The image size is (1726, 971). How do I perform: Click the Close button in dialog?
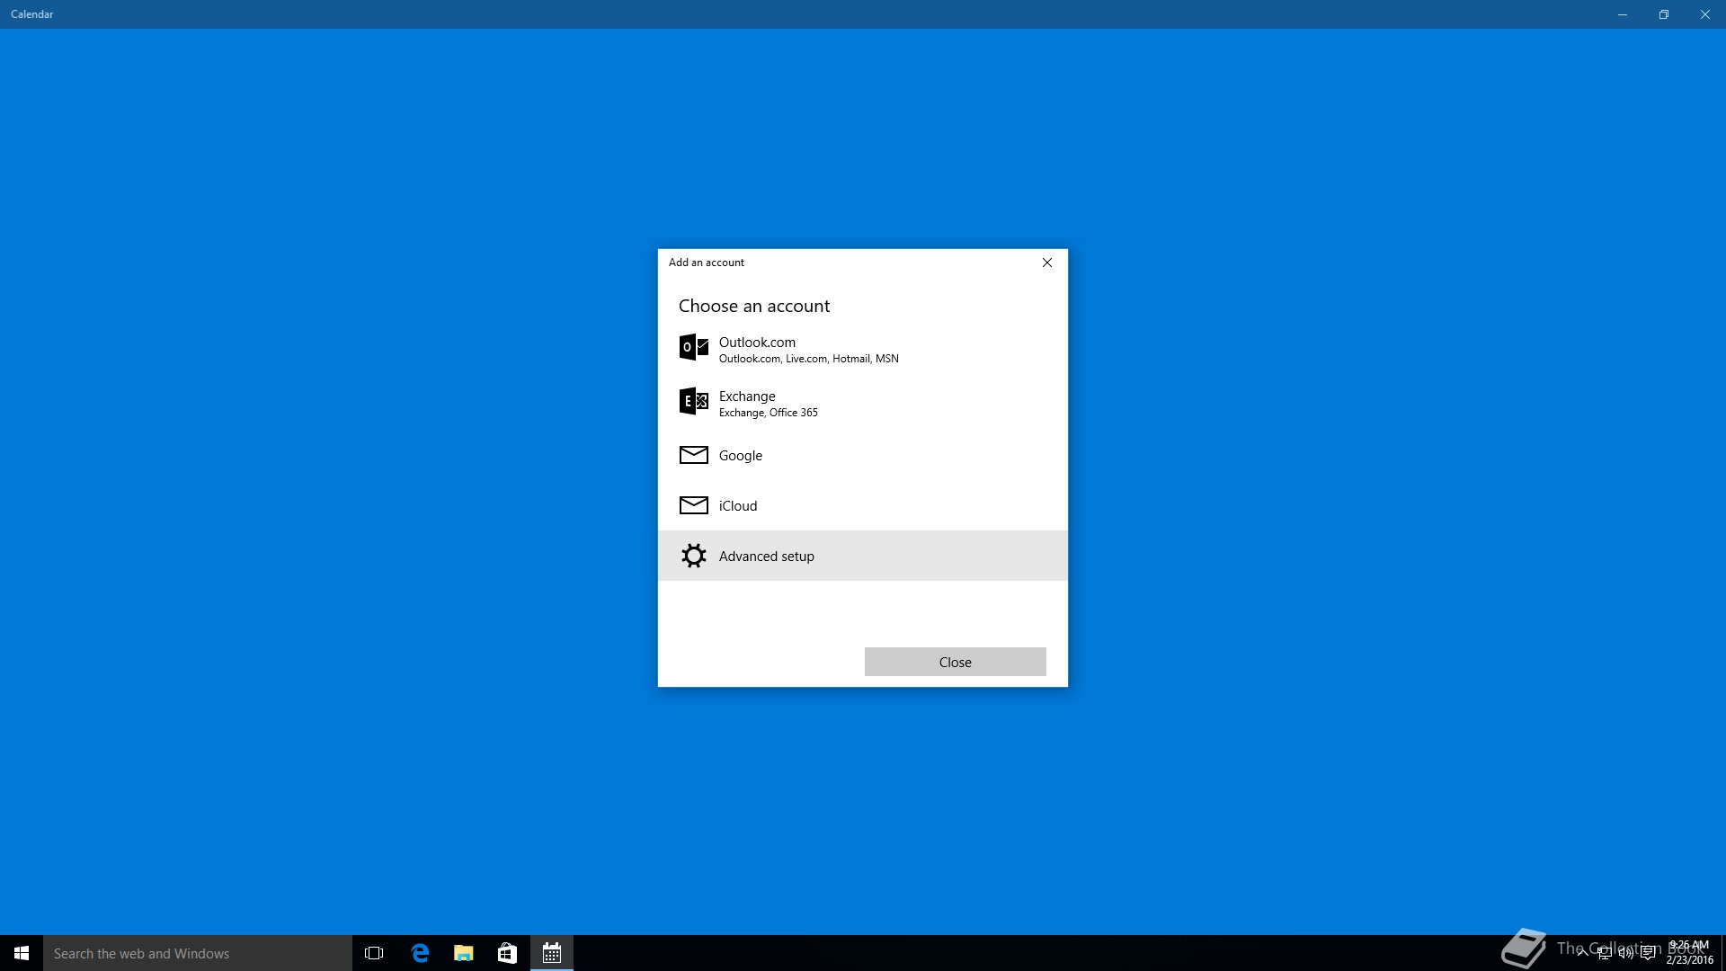click(x=955, y=662)
